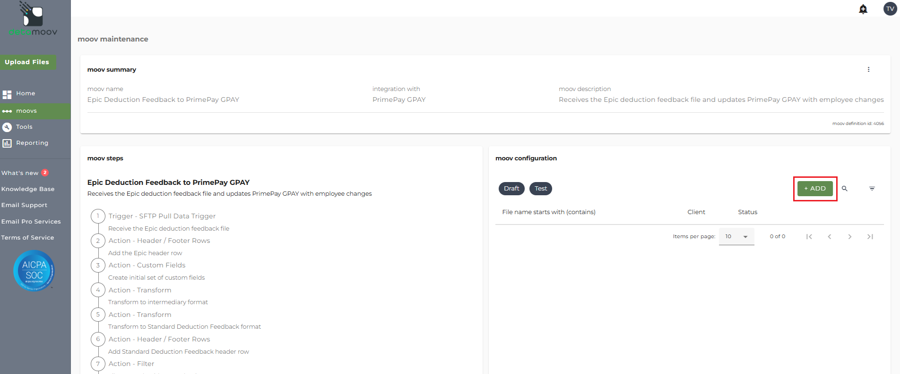Select step 1 circle in moov steps
The height and width of the screenshot is (374, 900).
point(98,216)
